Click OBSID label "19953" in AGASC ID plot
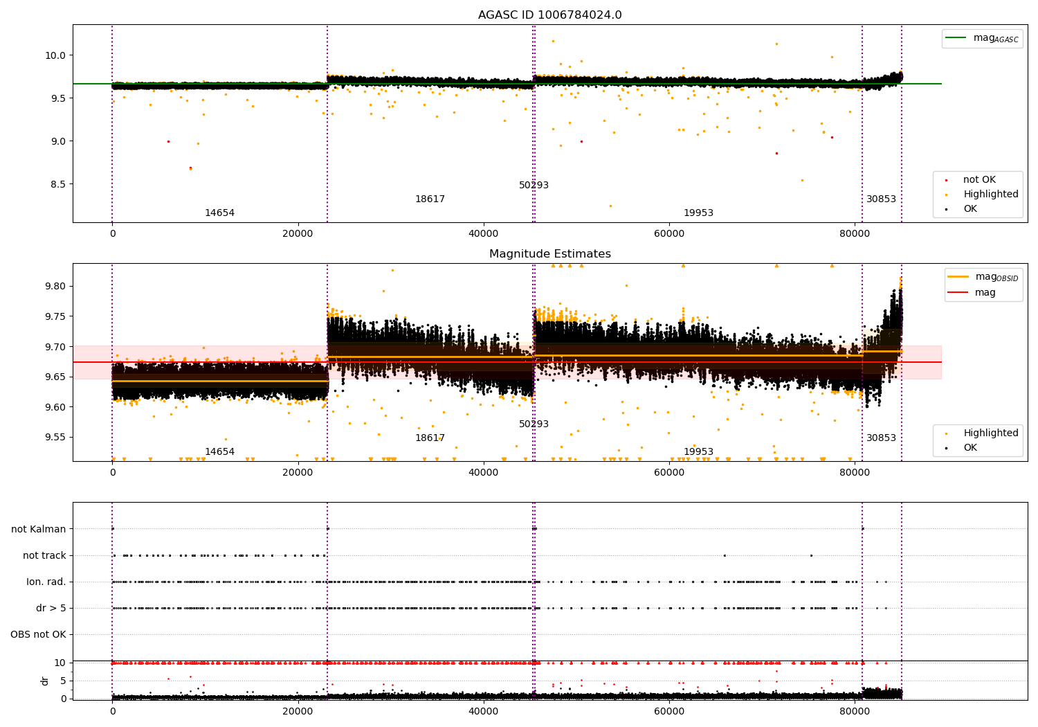 pos(698,213)
